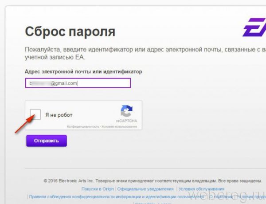Viewport: 266px width, 204px height.
Task: Click the Сброс пароля heading
Action: (x=70, y=32)
